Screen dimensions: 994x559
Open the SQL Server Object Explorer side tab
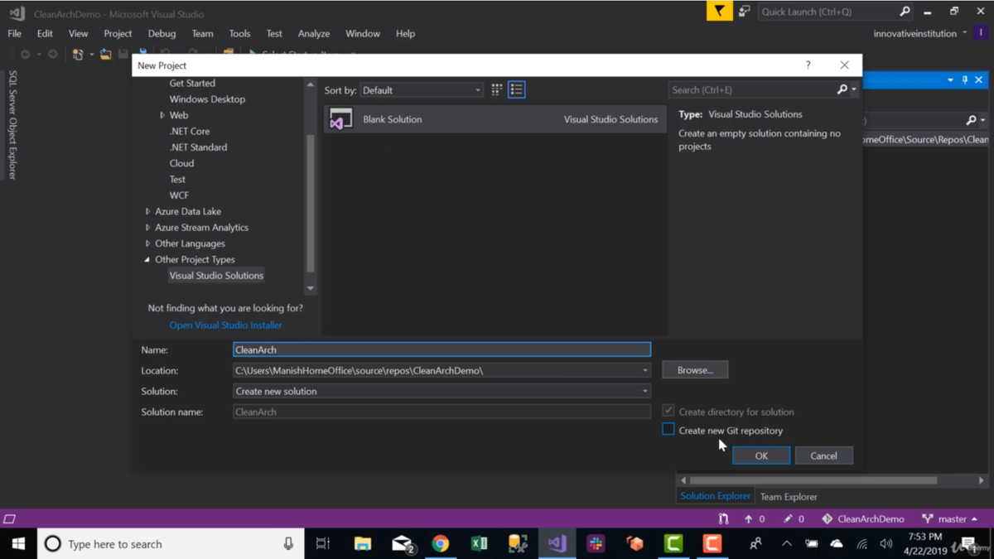[12, 125]
